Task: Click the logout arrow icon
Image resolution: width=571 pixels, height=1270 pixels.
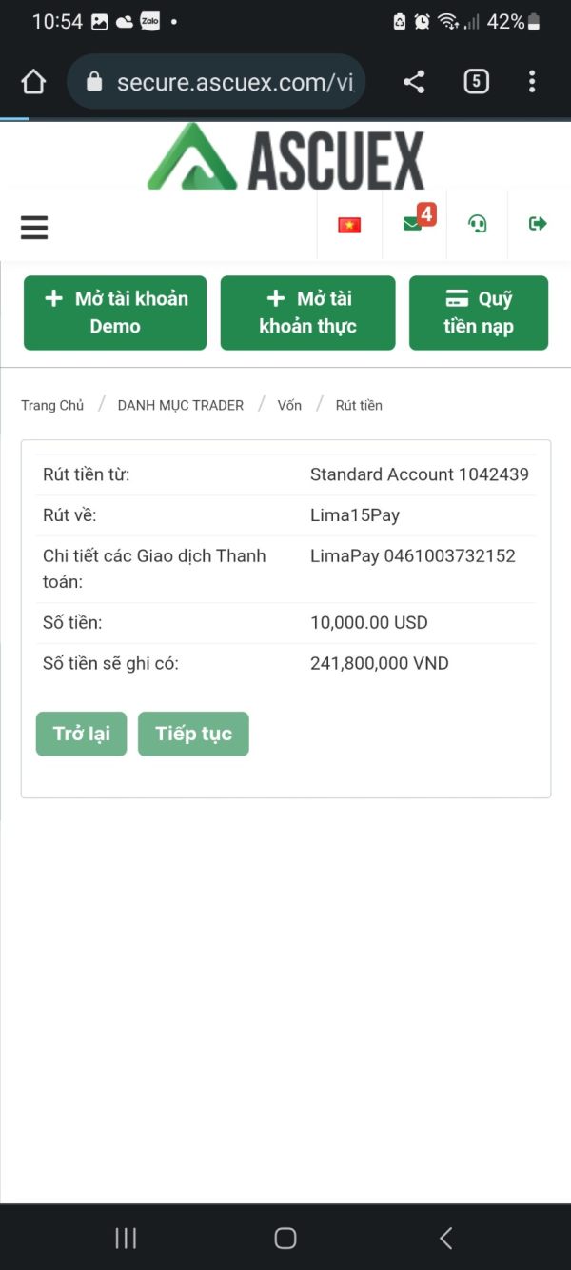Action: click(538, 224)
